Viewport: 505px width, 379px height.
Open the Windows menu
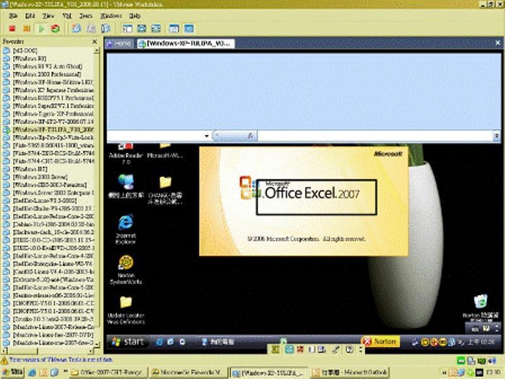coord(111,15)
